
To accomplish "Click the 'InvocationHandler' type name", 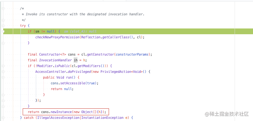I will pos(55,60).
